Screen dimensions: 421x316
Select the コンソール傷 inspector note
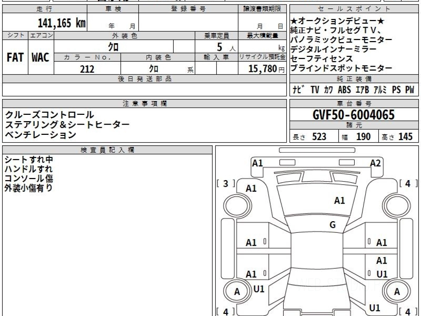(x=29, y=178)
